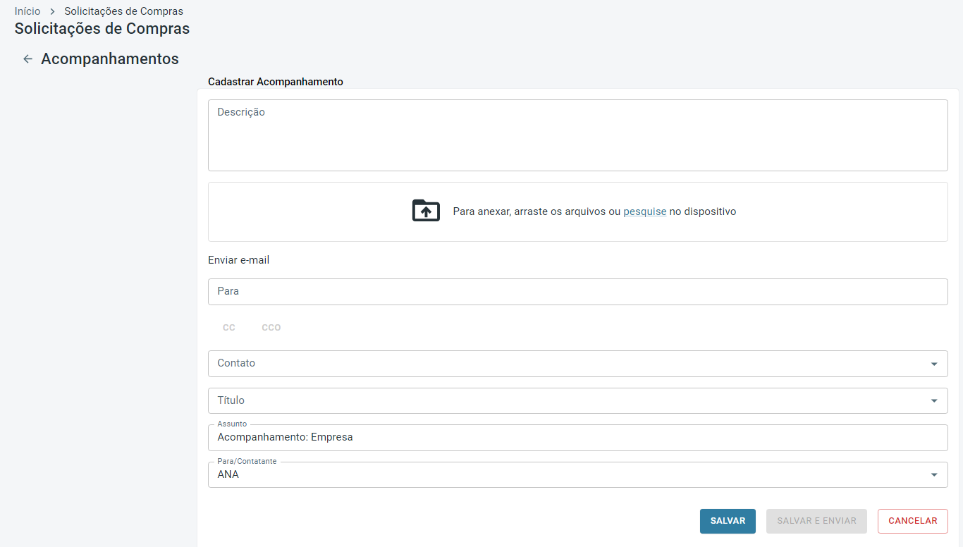Click the CANCELAR button
963x547 pixels.
pyautogui.click(x=912, y=521)
